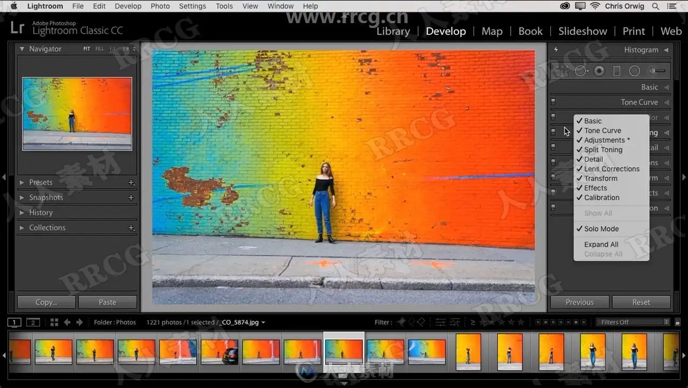Click the Reset button
Image resolution: width=688 pixels, height=388 pixels.
click(641, 303)
